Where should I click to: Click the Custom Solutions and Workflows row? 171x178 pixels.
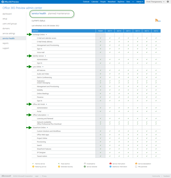pyautogui.click(x=96, y=131)
